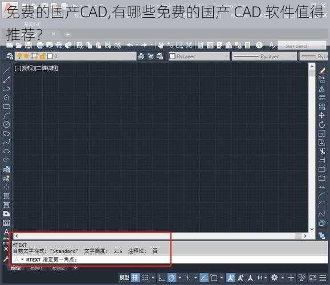Open the ByLayer color dropdown
Viewport: 330px width, 285px height.
tap(226, 56)
